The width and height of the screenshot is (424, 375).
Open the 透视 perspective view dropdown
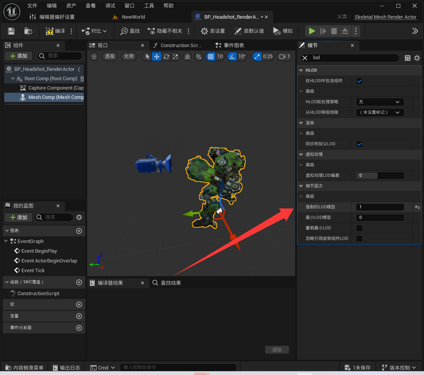(x=109, y=56)
